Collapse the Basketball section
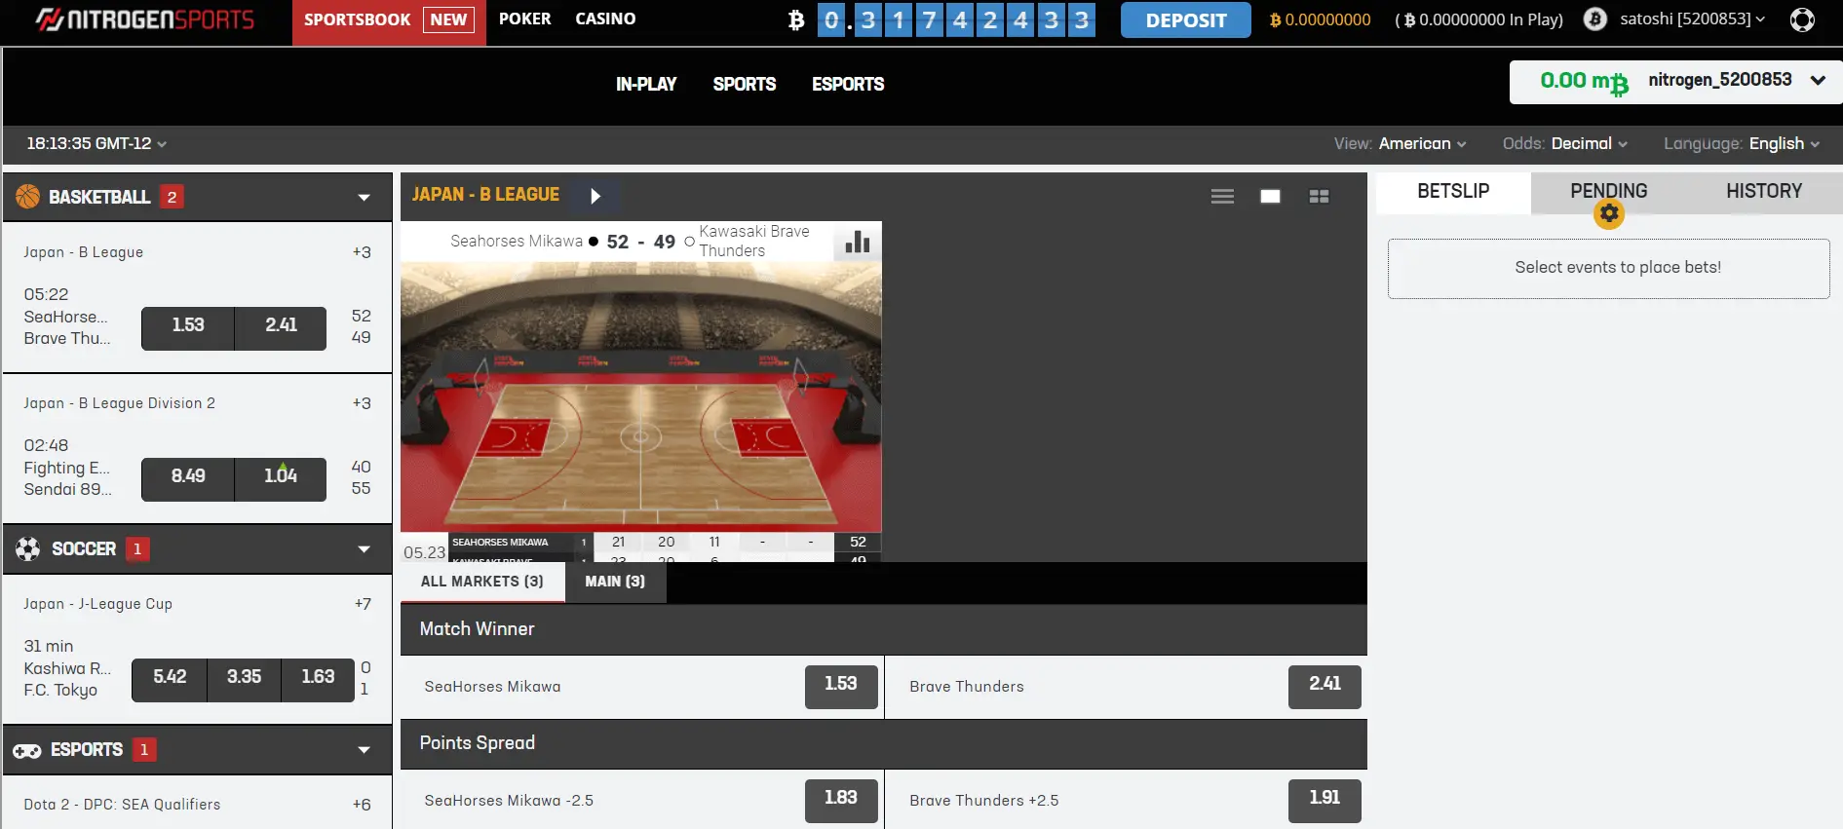 click(x=364, y=198)
